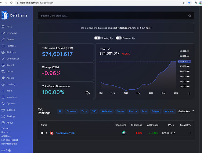
Task: Click the Borrows help question icon
Action: click(133, 38)
